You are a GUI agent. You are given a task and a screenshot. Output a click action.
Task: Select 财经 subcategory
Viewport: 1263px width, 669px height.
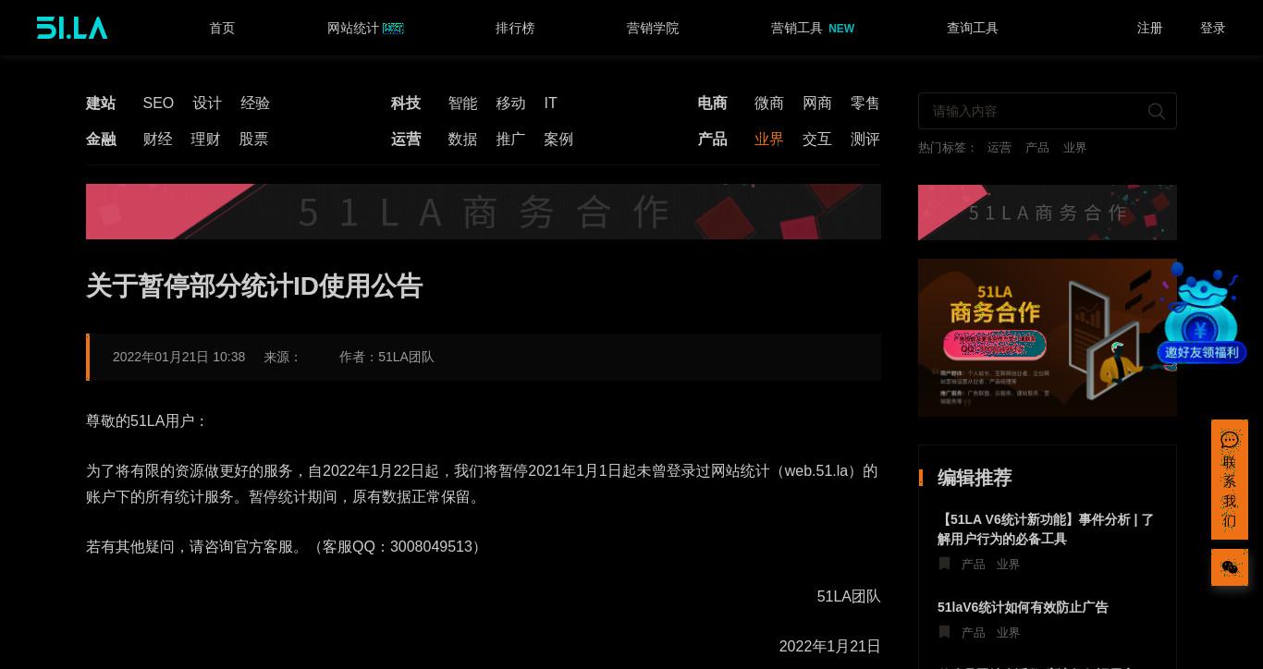[x=157, y=140]
